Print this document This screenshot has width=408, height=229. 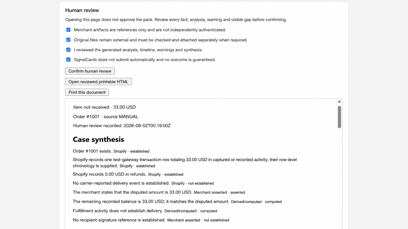pos(87,92)
